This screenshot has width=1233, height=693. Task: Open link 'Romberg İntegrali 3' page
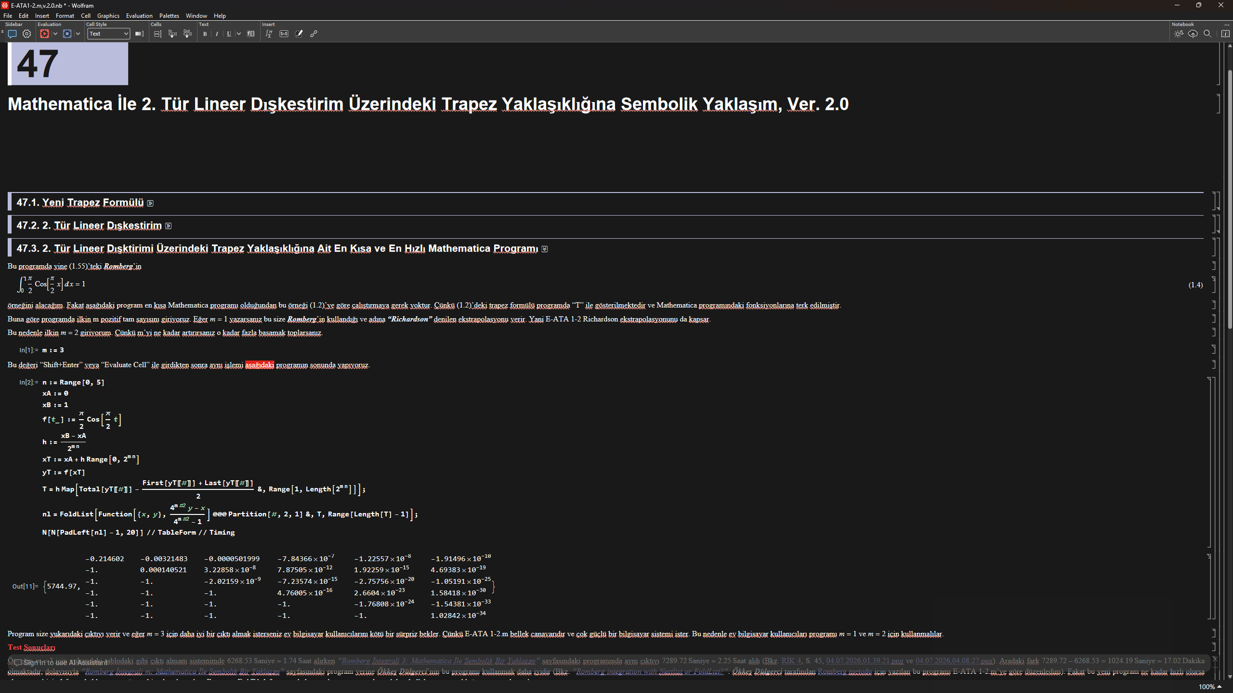click(438, 661)
